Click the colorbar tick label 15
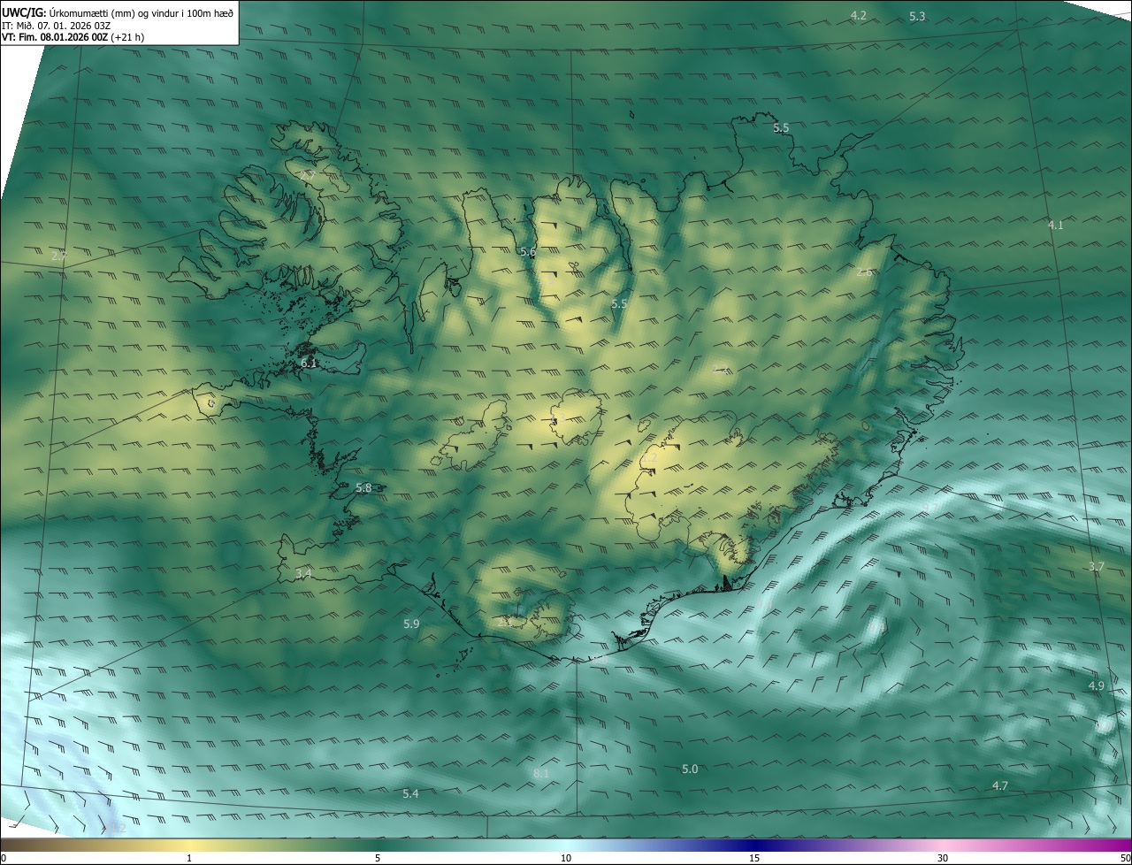This screenshot has width=1132, height=865. tap(754, 858)
